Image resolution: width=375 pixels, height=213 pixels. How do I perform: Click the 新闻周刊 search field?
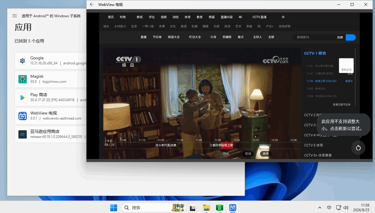pos(314,37)
